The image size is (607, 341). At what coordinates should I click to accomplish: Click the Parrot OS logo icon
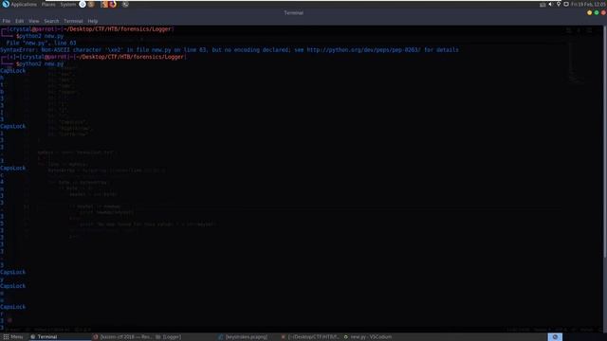[x=6, y=4]
